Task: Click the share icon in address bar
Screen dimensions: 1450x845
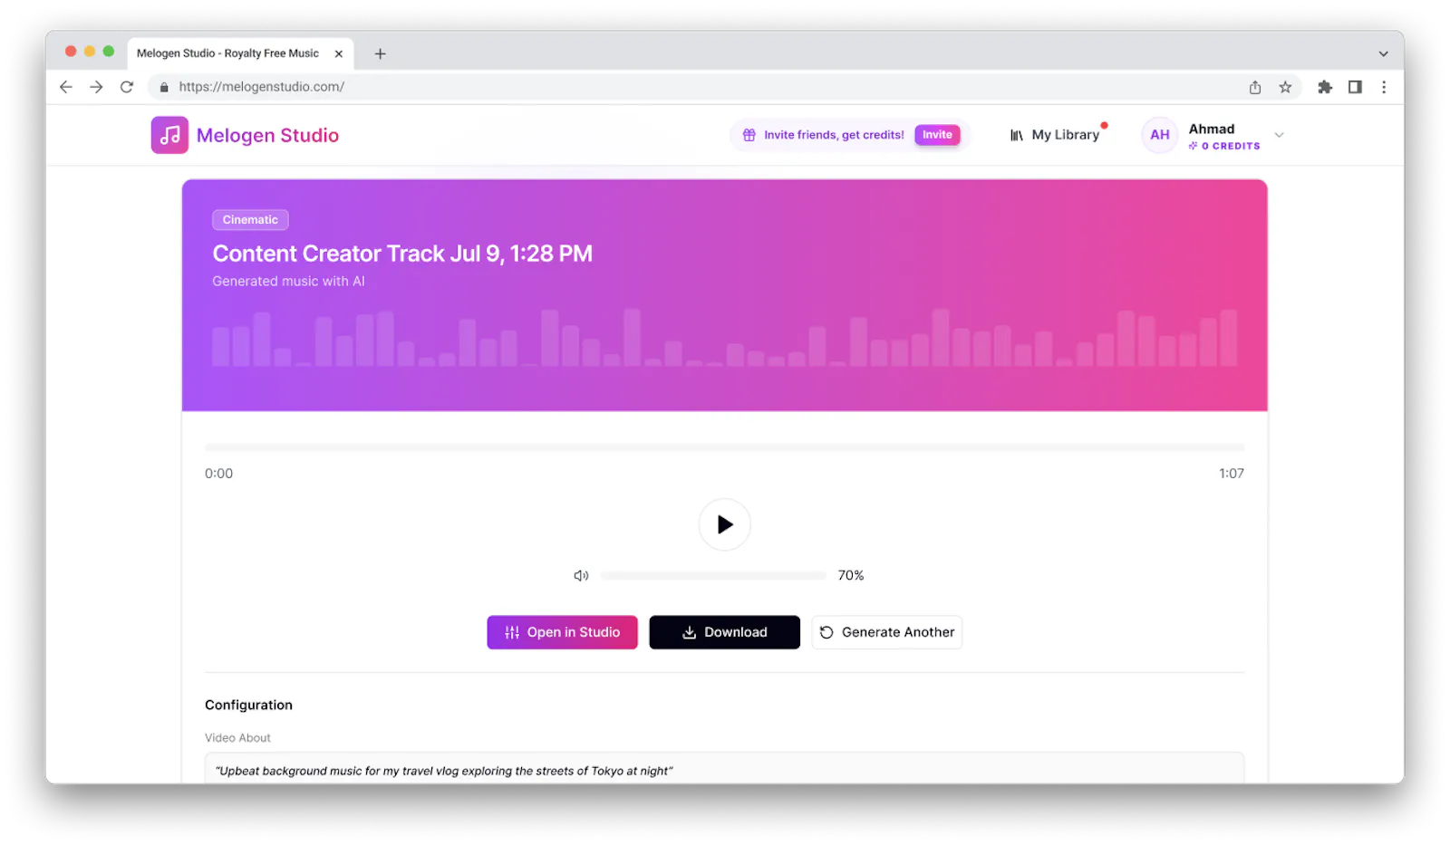Action: (1255, 87)
